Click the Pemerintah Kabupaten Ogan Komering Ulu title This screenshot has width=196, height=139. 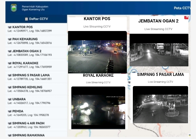pos(35,8)
